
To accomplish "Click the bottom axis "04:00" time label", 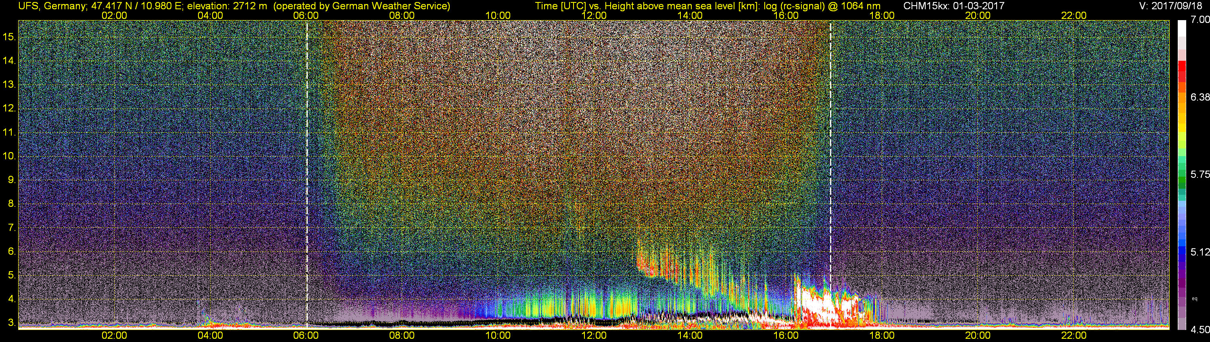I will [x=210, y=336].
